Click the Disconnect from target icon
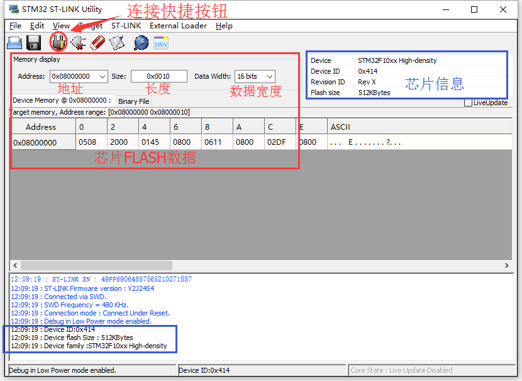 (78, 43)
